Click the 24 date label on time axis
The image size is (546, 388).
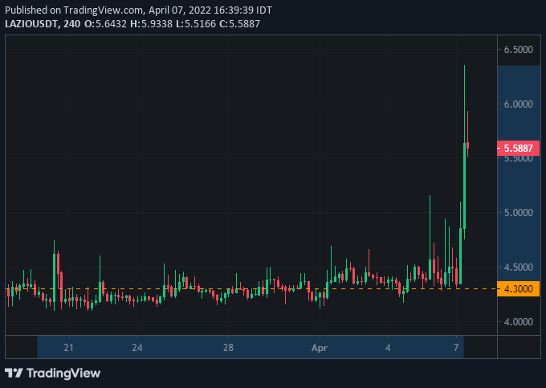tap(137, 348)
